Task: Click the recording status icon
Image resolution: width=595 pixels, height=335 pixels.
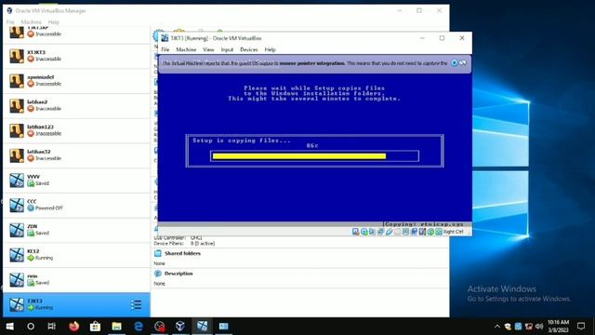Action: (414, 232)
